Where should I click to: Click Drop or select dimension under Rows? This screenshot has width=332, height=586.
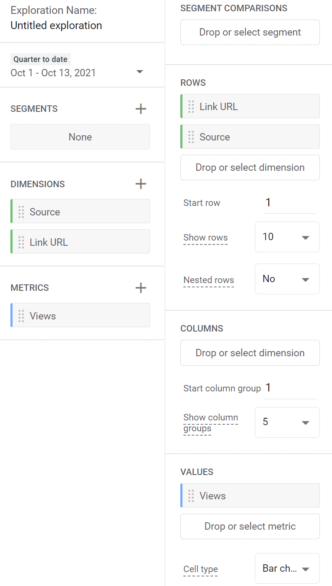pos(250,168)
